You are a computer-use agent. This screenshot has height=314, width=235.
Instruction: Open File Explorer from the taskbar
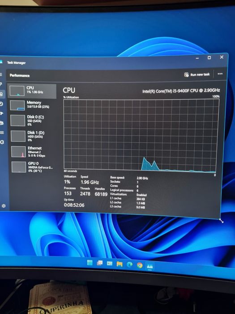[120, 264]
